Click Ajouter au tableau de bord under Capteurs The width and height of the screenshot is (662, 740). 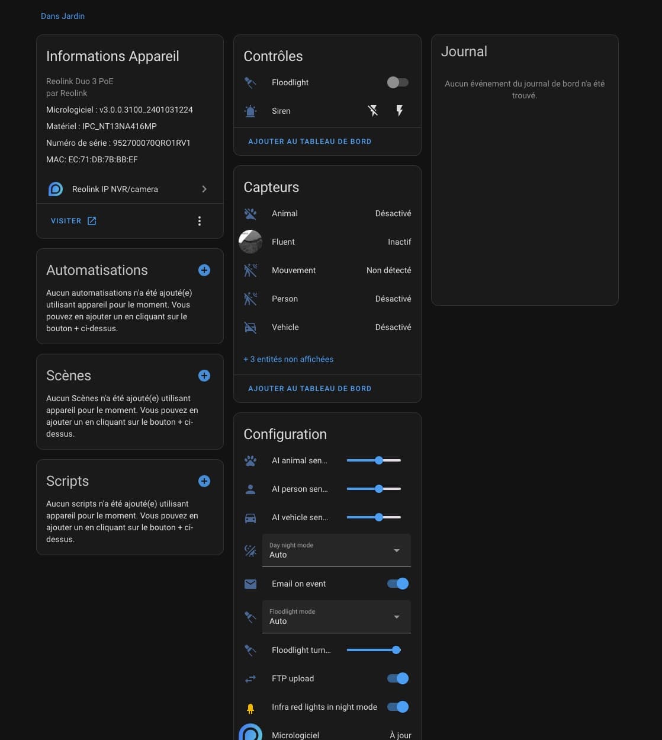[x=310, y=389]
